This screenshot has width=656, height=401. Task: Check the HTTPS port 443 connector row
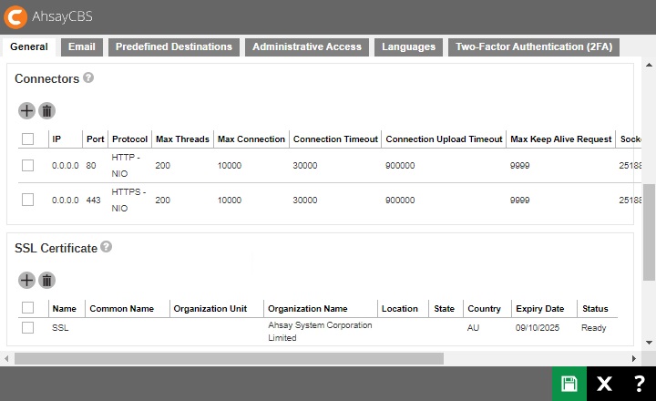[27, 200]
